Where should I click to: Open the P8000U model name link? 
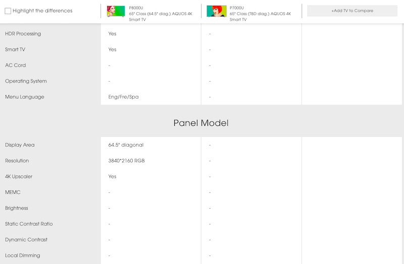(136, 8)
